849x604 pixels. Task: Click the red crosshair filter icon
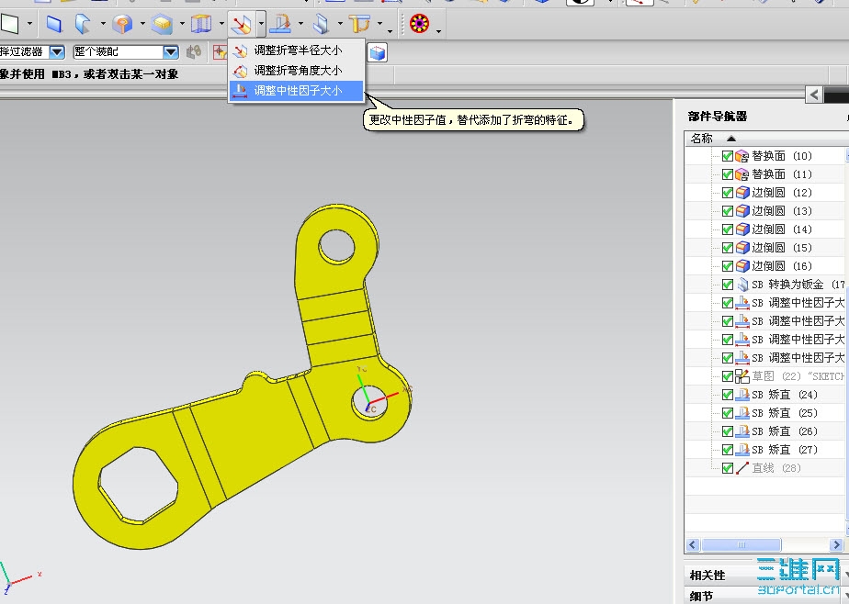coord(220,52)
